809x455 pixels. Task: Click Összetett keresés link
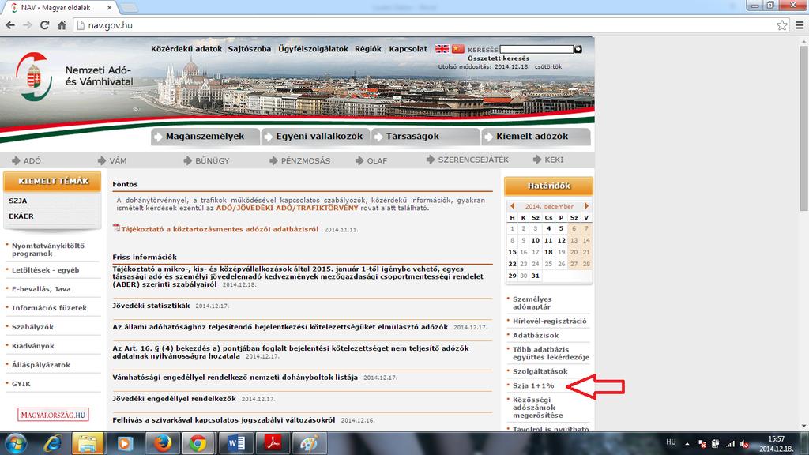coord(499,58)
